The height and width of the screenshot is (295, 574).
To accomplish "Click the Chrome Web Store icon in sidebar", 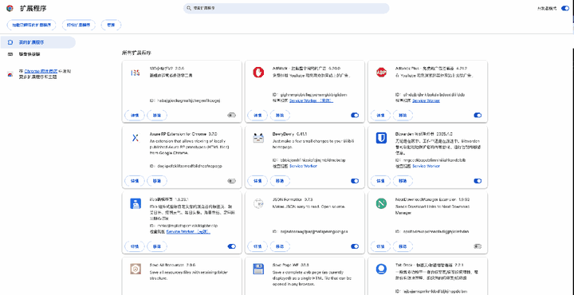I will 10,74.
